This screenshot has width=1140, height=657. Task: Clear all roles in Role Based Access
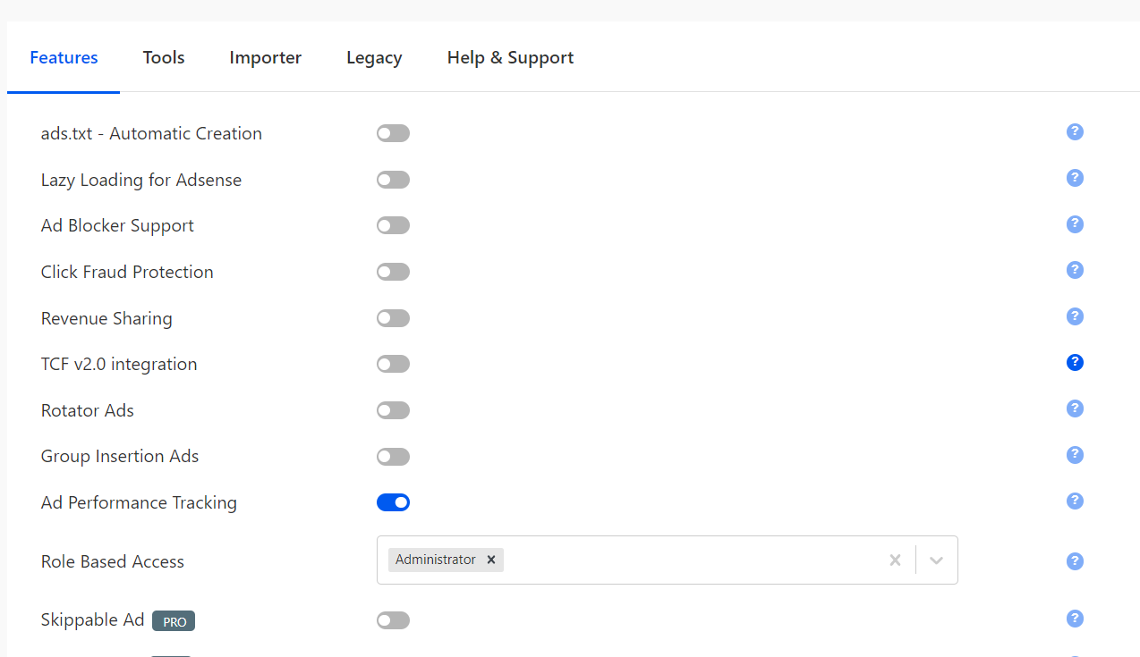coord(895,560)
